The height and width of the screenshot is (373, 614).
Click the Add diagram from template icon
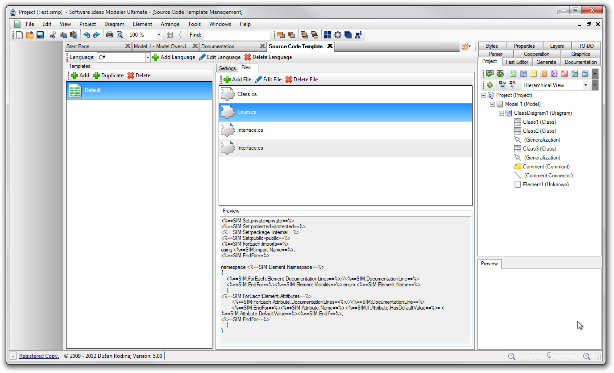pyautogui.click(x=500, y=74)
